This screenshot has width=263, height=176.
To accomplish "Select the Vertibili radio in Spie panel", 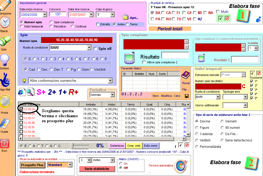I will coord(91,69).
